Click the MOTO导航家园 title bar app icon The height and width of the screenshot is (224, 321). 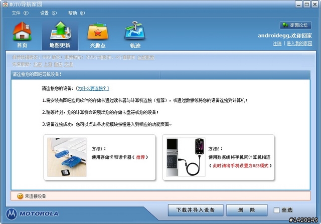click(5, 5)
